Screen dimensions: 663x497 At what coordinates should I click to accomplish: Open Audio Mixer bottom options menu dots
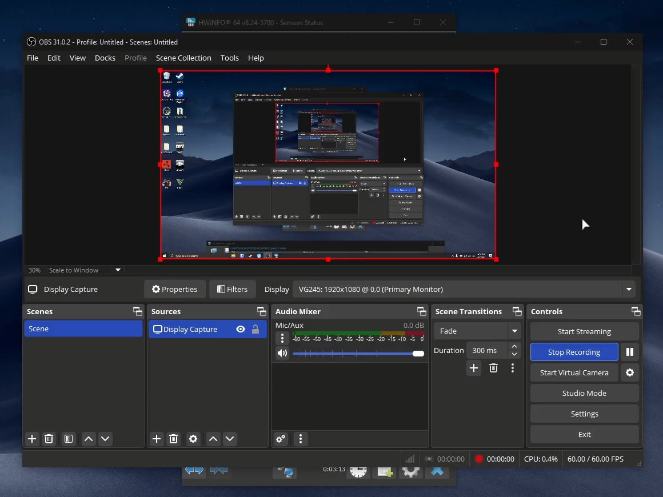point(301,439)
